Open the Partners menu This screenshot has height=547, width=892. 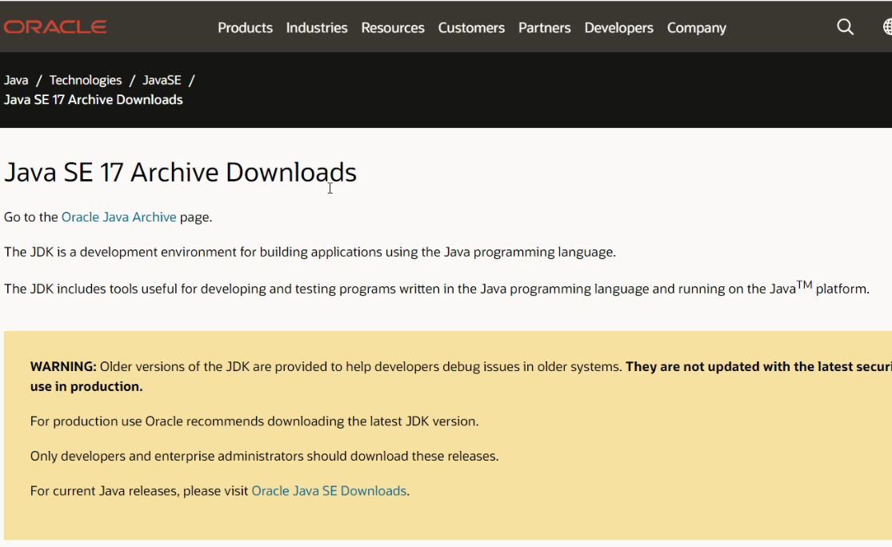coord(545,27)
